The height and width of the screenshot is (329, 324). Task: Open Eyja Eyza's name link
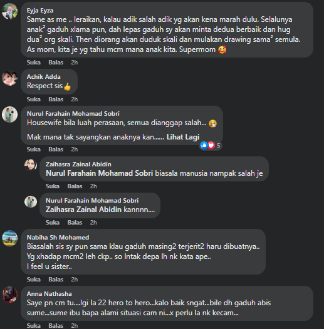[x=40, y=11]
